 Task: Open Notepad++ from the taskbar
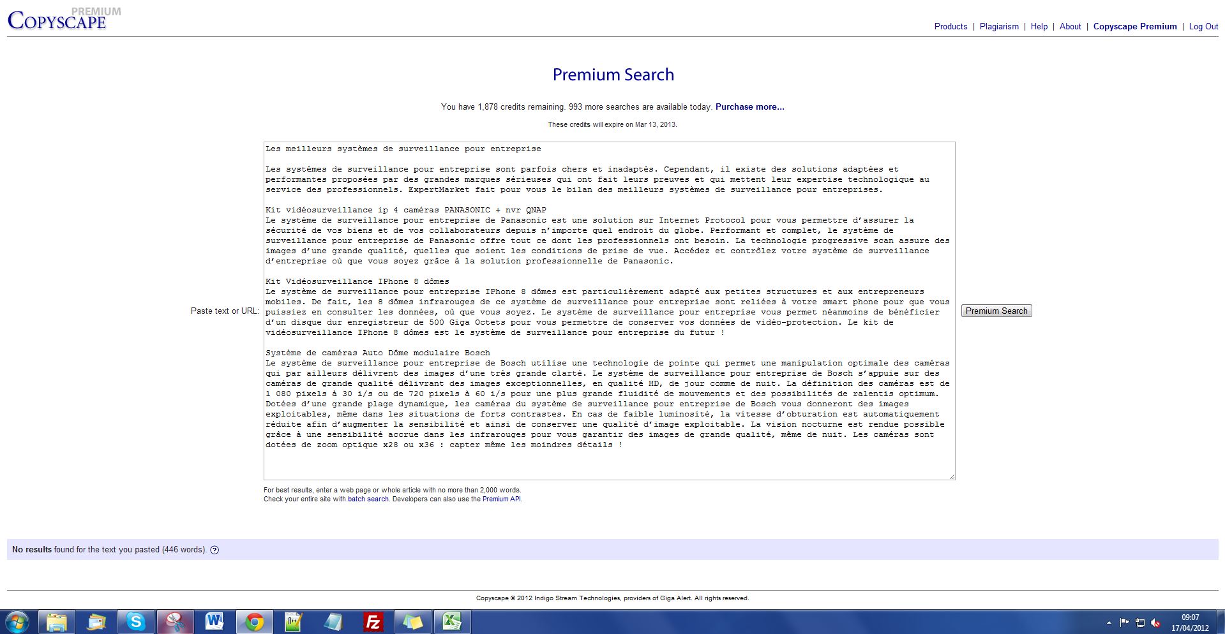coord(294,621)
